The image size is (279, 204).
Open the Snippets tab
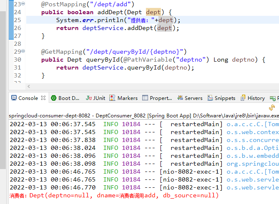(x=221, y=98)
